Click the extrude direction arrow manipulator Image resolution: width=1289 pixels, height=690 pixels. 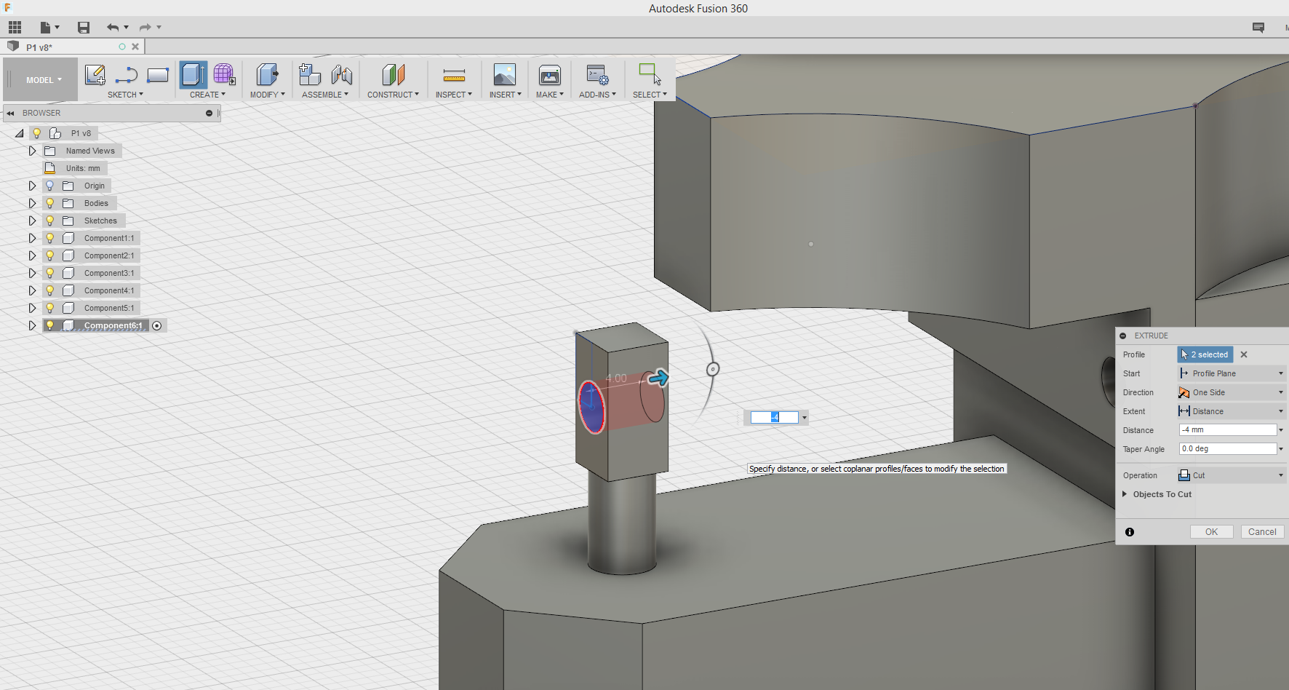658,377
